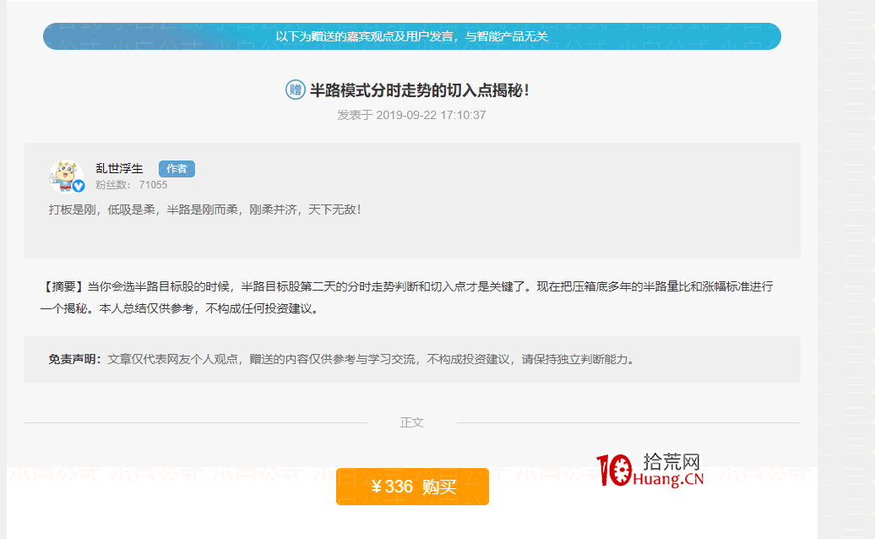
Task: Click the 正文 section divider label
Action: point(411,422)
